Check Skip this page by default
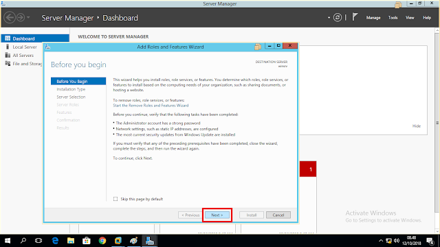The height and width of the screenshot is (247, 440). click(115, 199)
